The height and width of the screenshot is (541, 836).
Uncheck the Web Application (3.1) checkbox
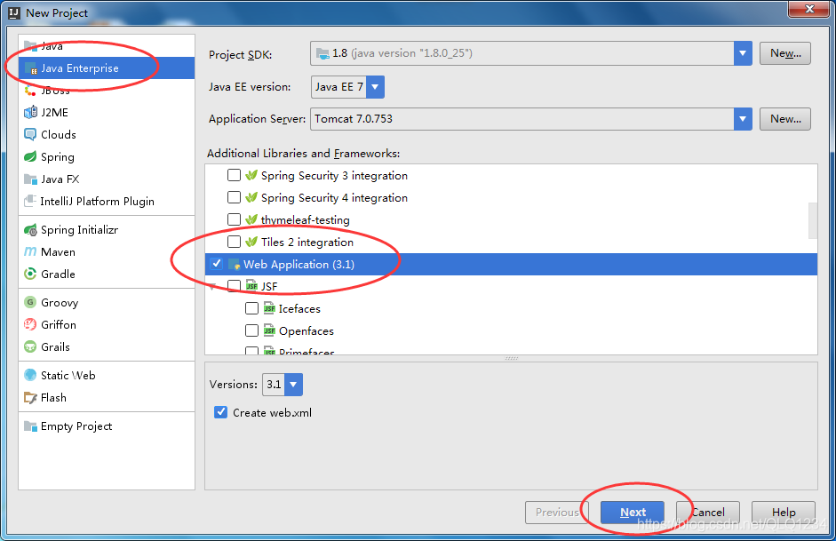[x=217, y=264]
